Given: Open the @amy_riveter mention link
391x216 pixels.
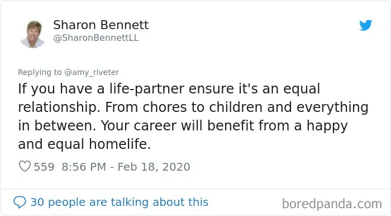Looking at the screenshot, I should point(92,72).
